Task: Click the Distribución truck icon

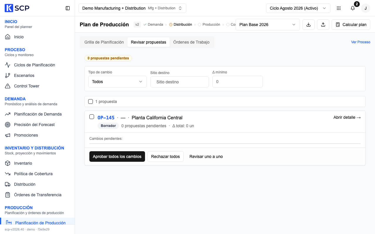Action: click(x=8, y=184)
